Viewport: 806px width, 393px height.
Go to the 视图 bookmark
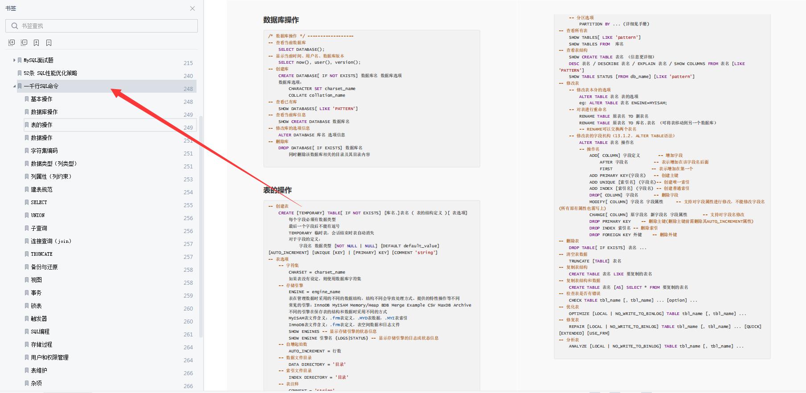pos(36,280)
